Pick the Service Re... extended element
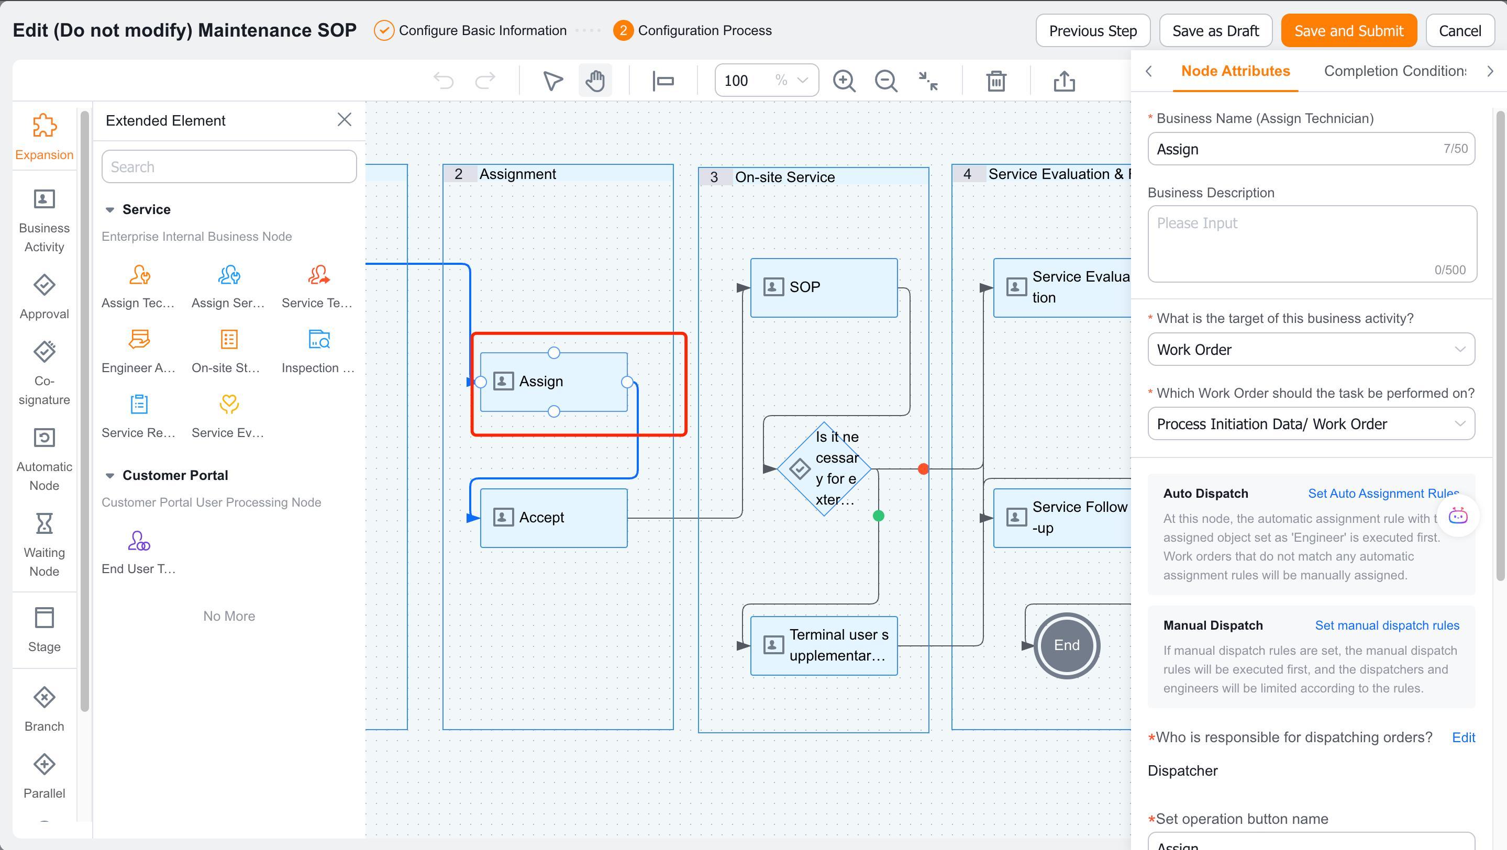The width and height of the screenshot is (1507, 850). (139, 416)
